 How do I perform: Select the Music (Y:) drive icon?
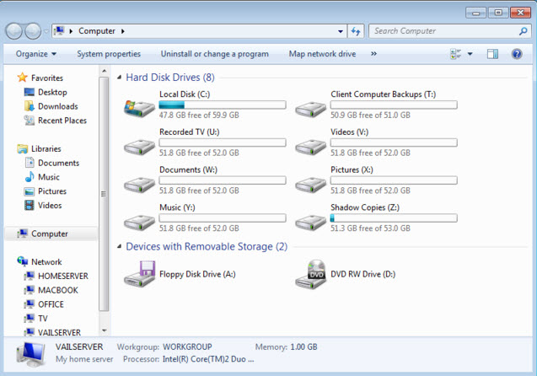139,223
